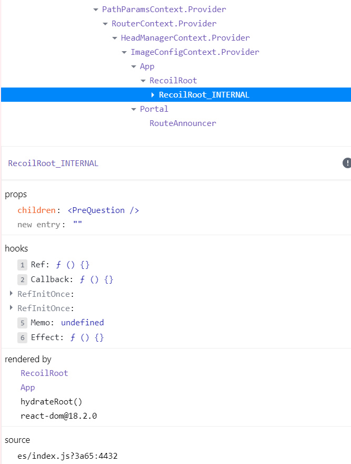Click the Ref hook function value

tap(73, 265)
